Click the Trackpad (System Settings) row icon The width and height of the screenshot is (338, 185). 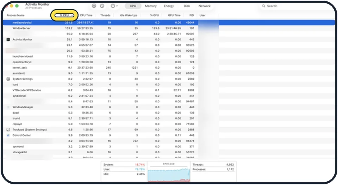pos(8,130)
